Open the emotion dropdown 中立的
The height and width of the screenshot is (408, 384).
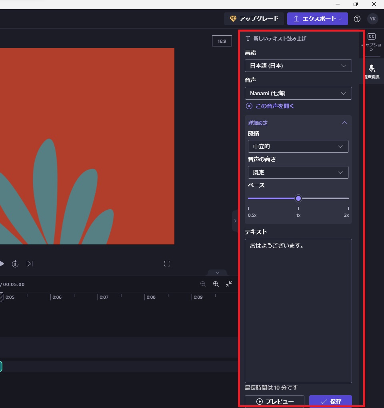298,146
